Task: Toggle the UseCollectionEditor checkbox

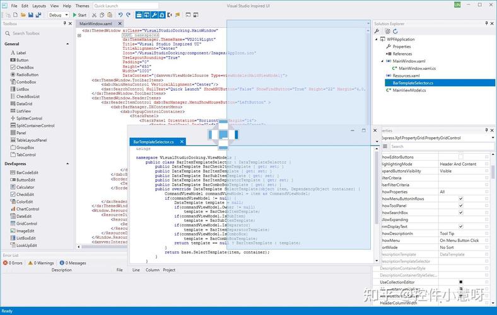Action: tap(460, 282)
